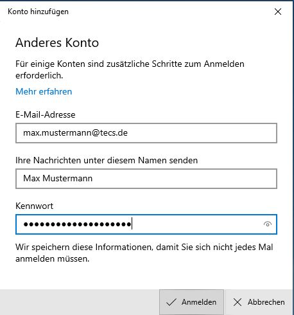Click the checkmark icon on Anmelden
Image resolution: width=294 pixels, height=315 pixels.
pyautogui.click(x=171, y=302)
